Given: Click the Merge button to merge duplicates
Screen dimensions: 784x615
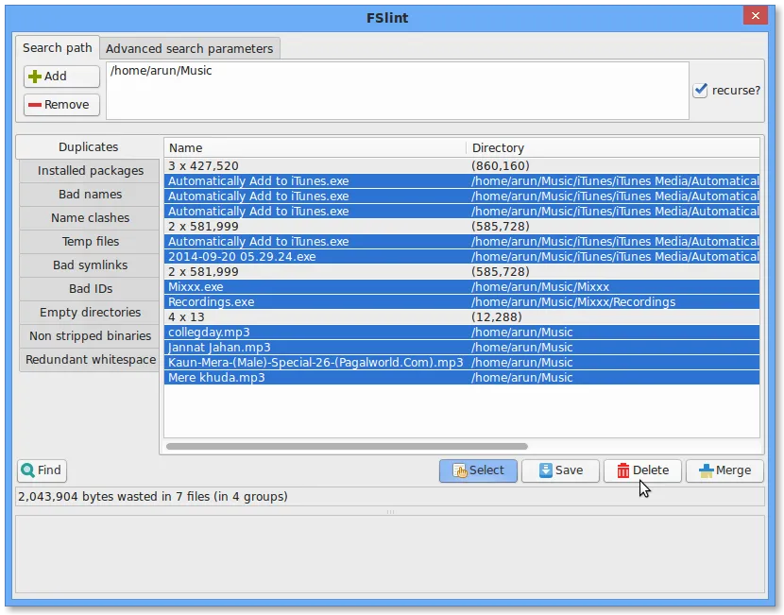Looking at the screenshot, I should point(724,470).
